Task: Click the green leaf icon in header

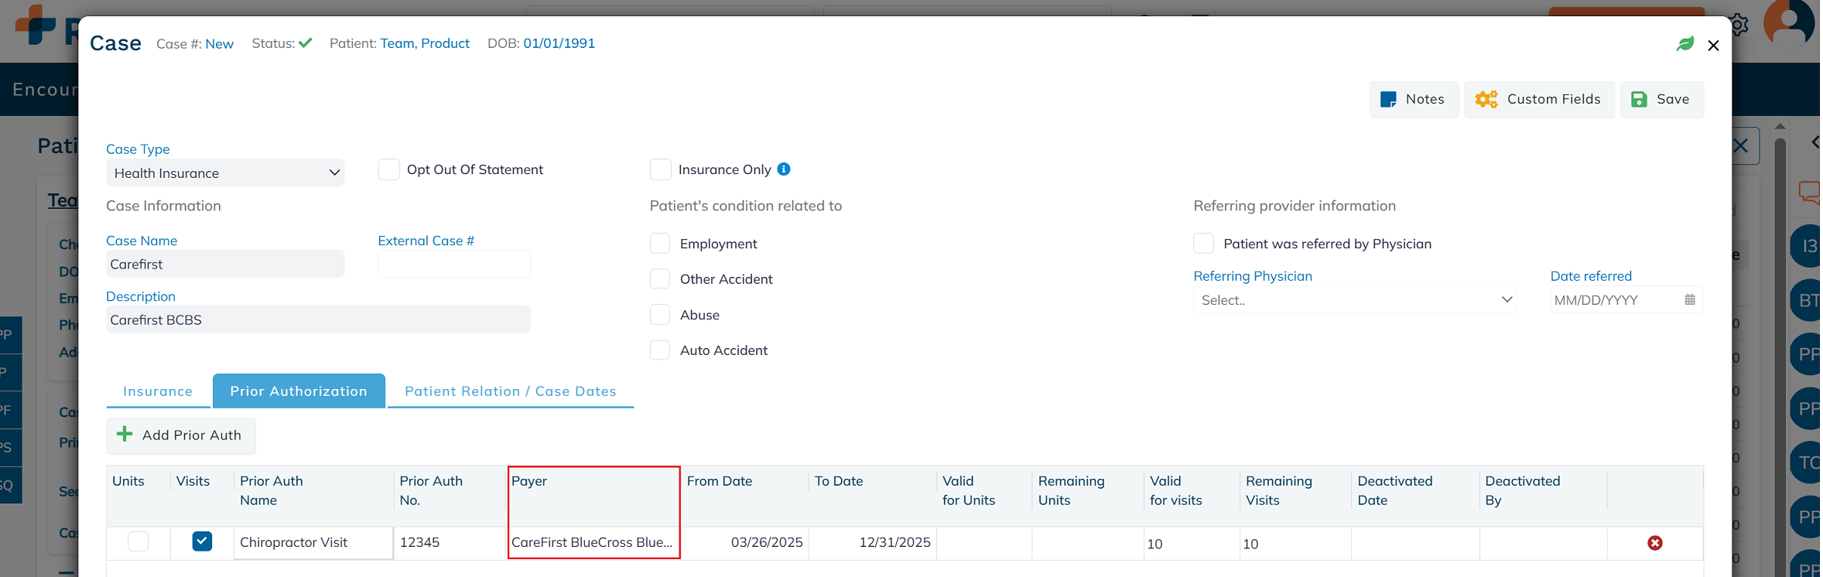Action: coord(1684,44)
